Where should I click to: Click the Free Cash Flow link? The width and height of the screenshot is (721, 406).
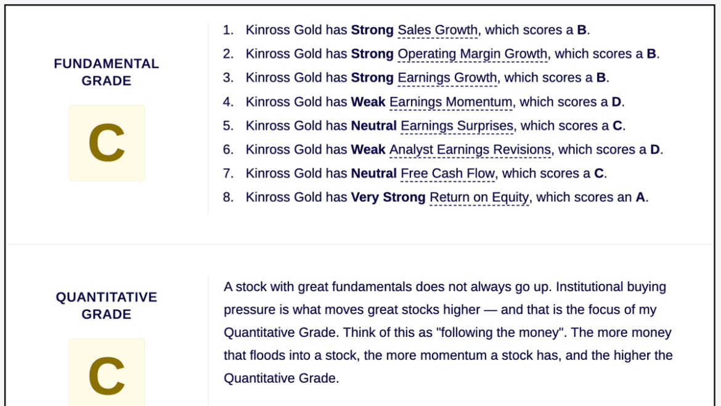(447, 173)
